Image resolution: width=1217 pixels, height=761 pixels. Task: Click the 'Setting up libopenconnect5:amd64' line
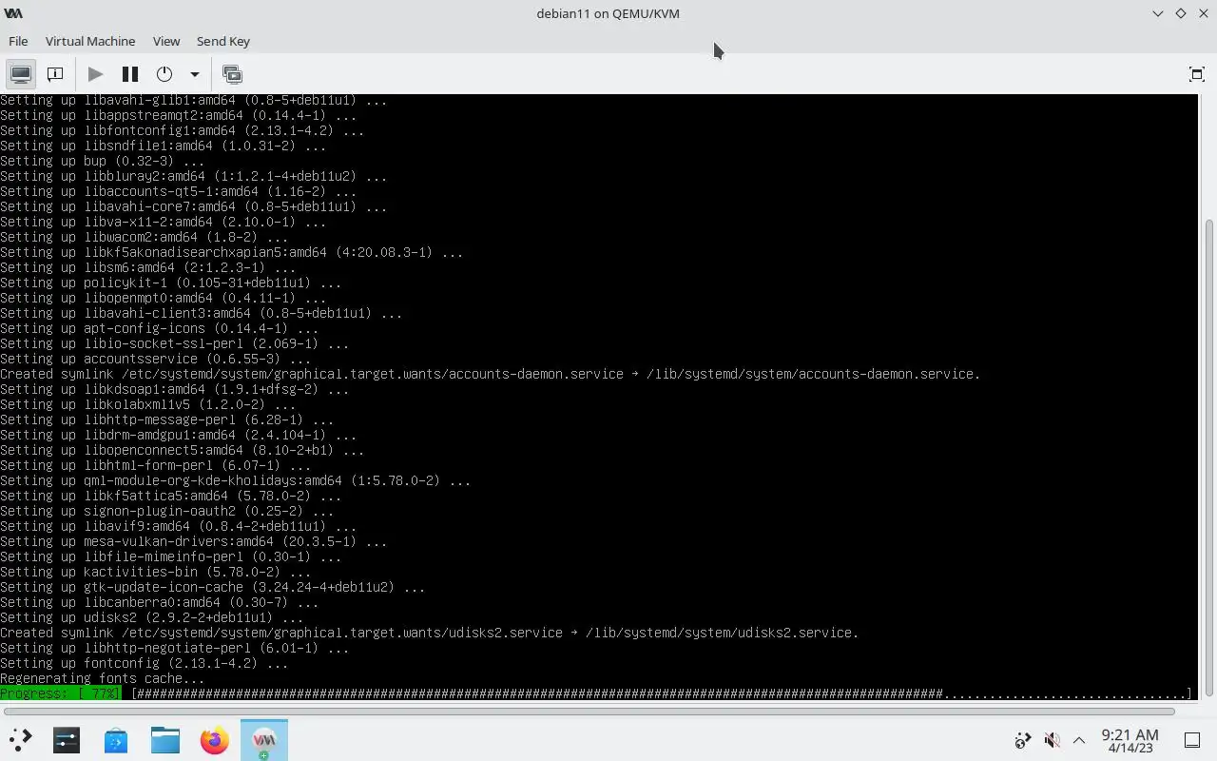pyautogui.click(x=183, y=450)
